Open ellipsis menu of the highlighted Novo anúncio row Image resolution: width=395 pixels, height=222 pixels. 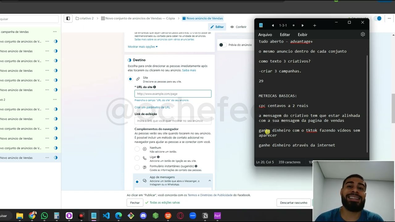[47, 158]
